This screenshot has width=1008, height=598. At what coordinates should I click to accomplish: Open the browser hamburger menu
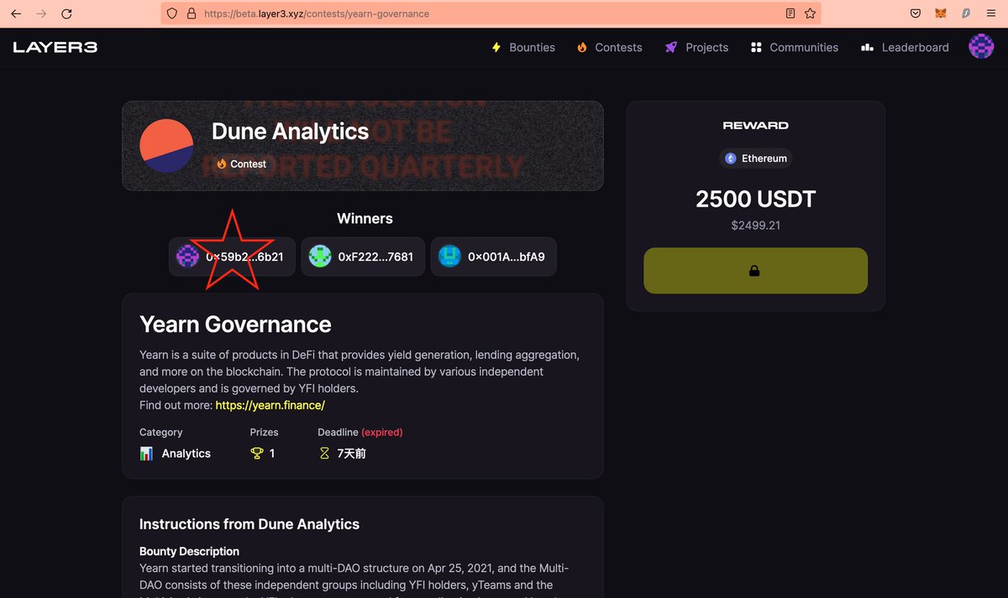click(991, 13)
